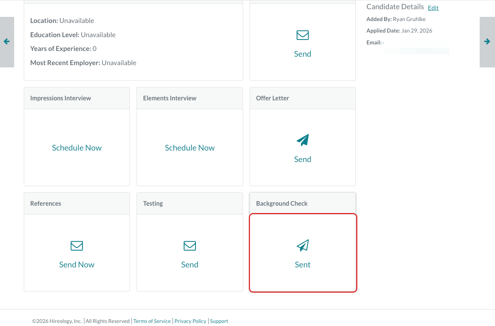This screenshot has height=326, width=495.
Task: Click the Background Check card header
Action: [303, 203]
